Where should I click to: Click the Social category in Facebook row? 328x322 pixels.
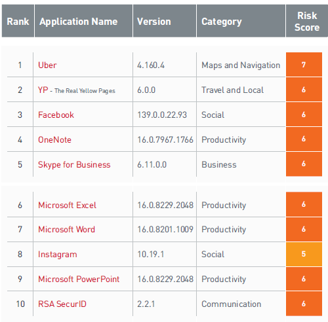click(x=213, y=115)
